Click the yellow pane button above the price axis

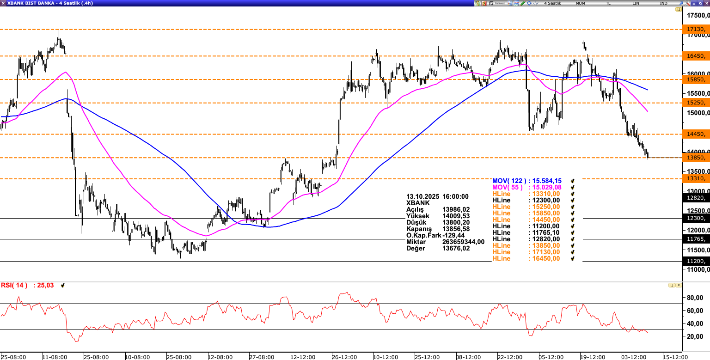tap(678, 9)
